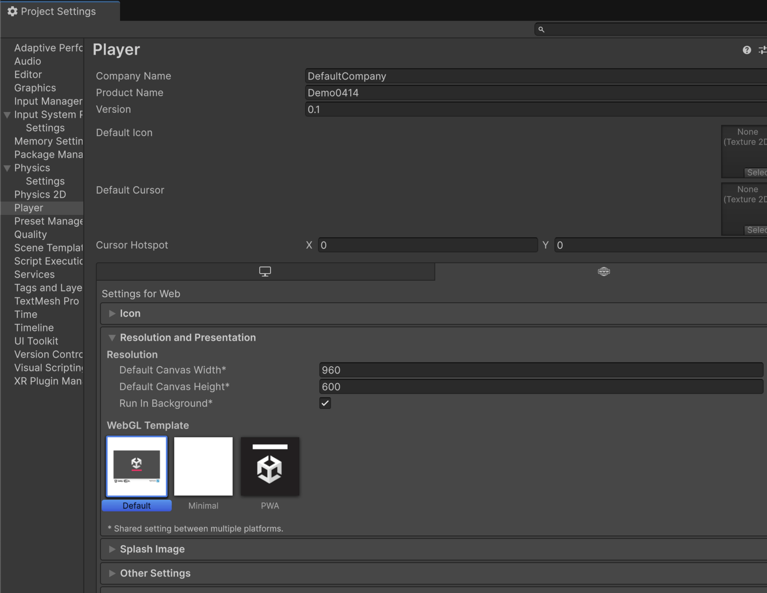Open Visual Scripting settings
This screenshot has width=767, height=593.
[48, 368]
